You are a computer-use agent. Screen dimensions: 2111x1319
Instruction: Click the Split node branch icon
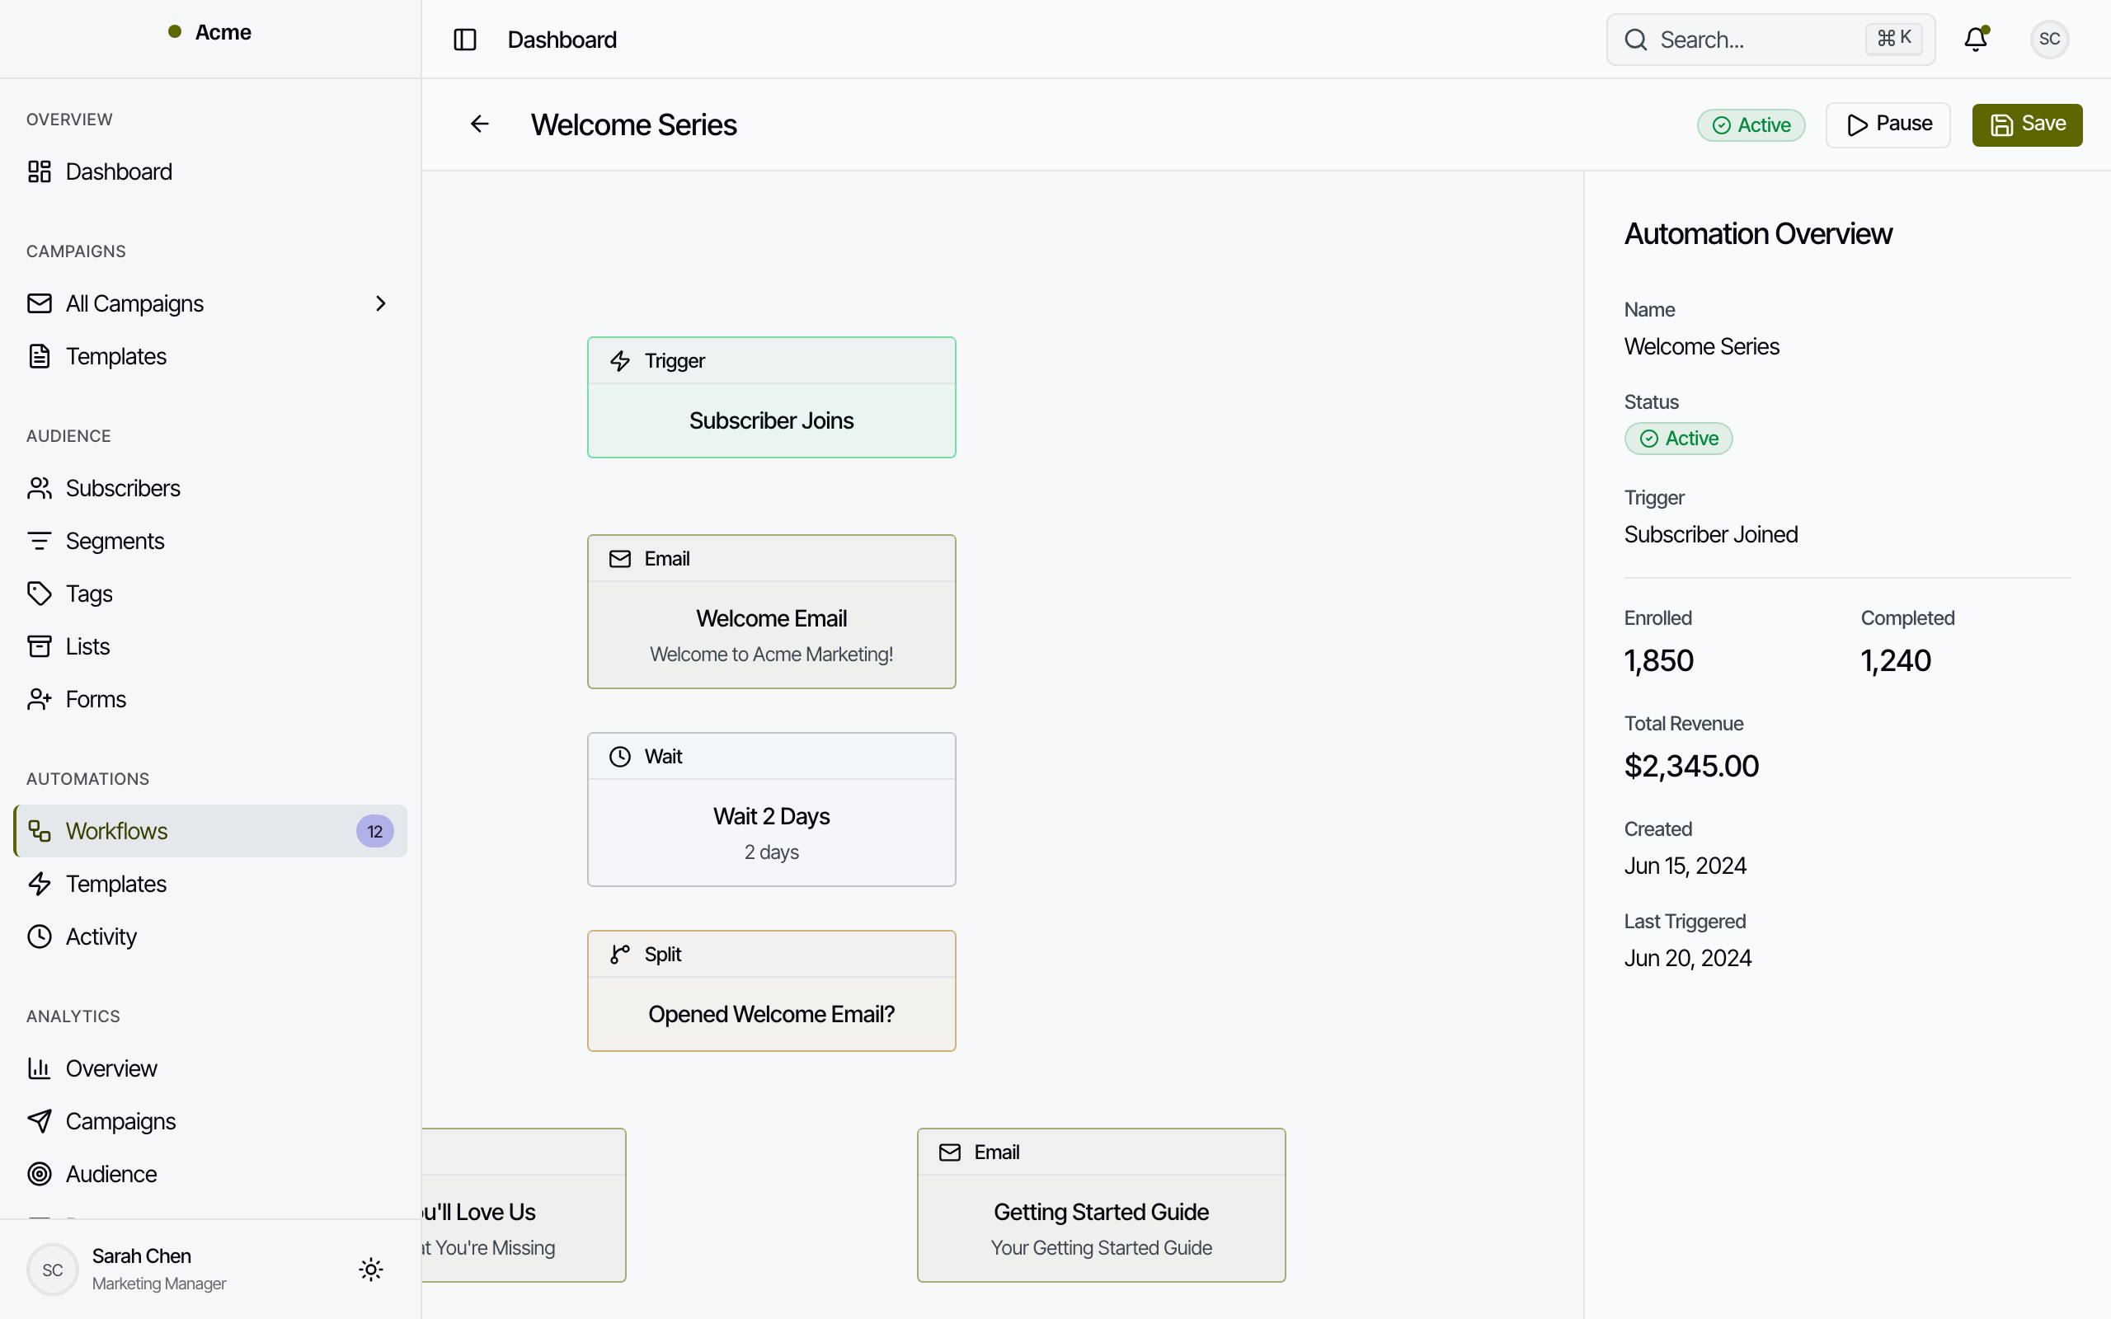point(620,955)
